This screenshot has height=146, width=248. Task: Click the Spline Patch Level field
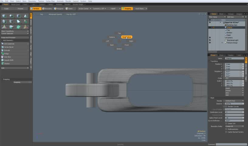pos(234,118)
